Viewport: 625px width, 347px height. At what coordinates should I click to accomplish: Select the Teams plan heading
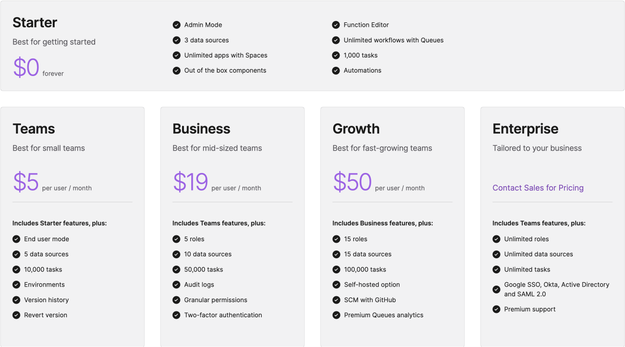[x=34, y=129]
